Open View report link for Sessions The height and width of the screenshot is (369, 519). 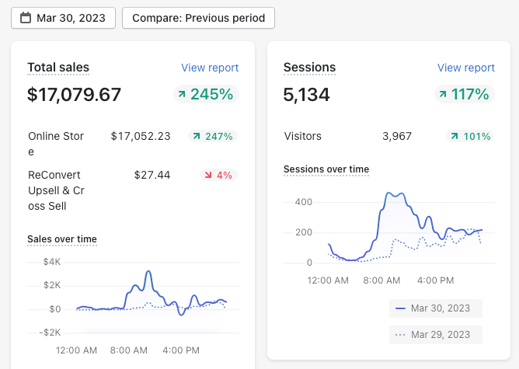[x=466, y=68]
